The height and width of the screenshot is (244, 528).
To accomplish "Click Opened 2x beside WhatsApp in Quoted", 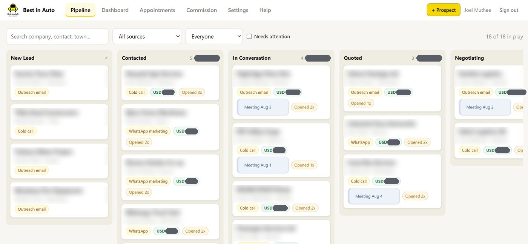I will pos(417,142).
